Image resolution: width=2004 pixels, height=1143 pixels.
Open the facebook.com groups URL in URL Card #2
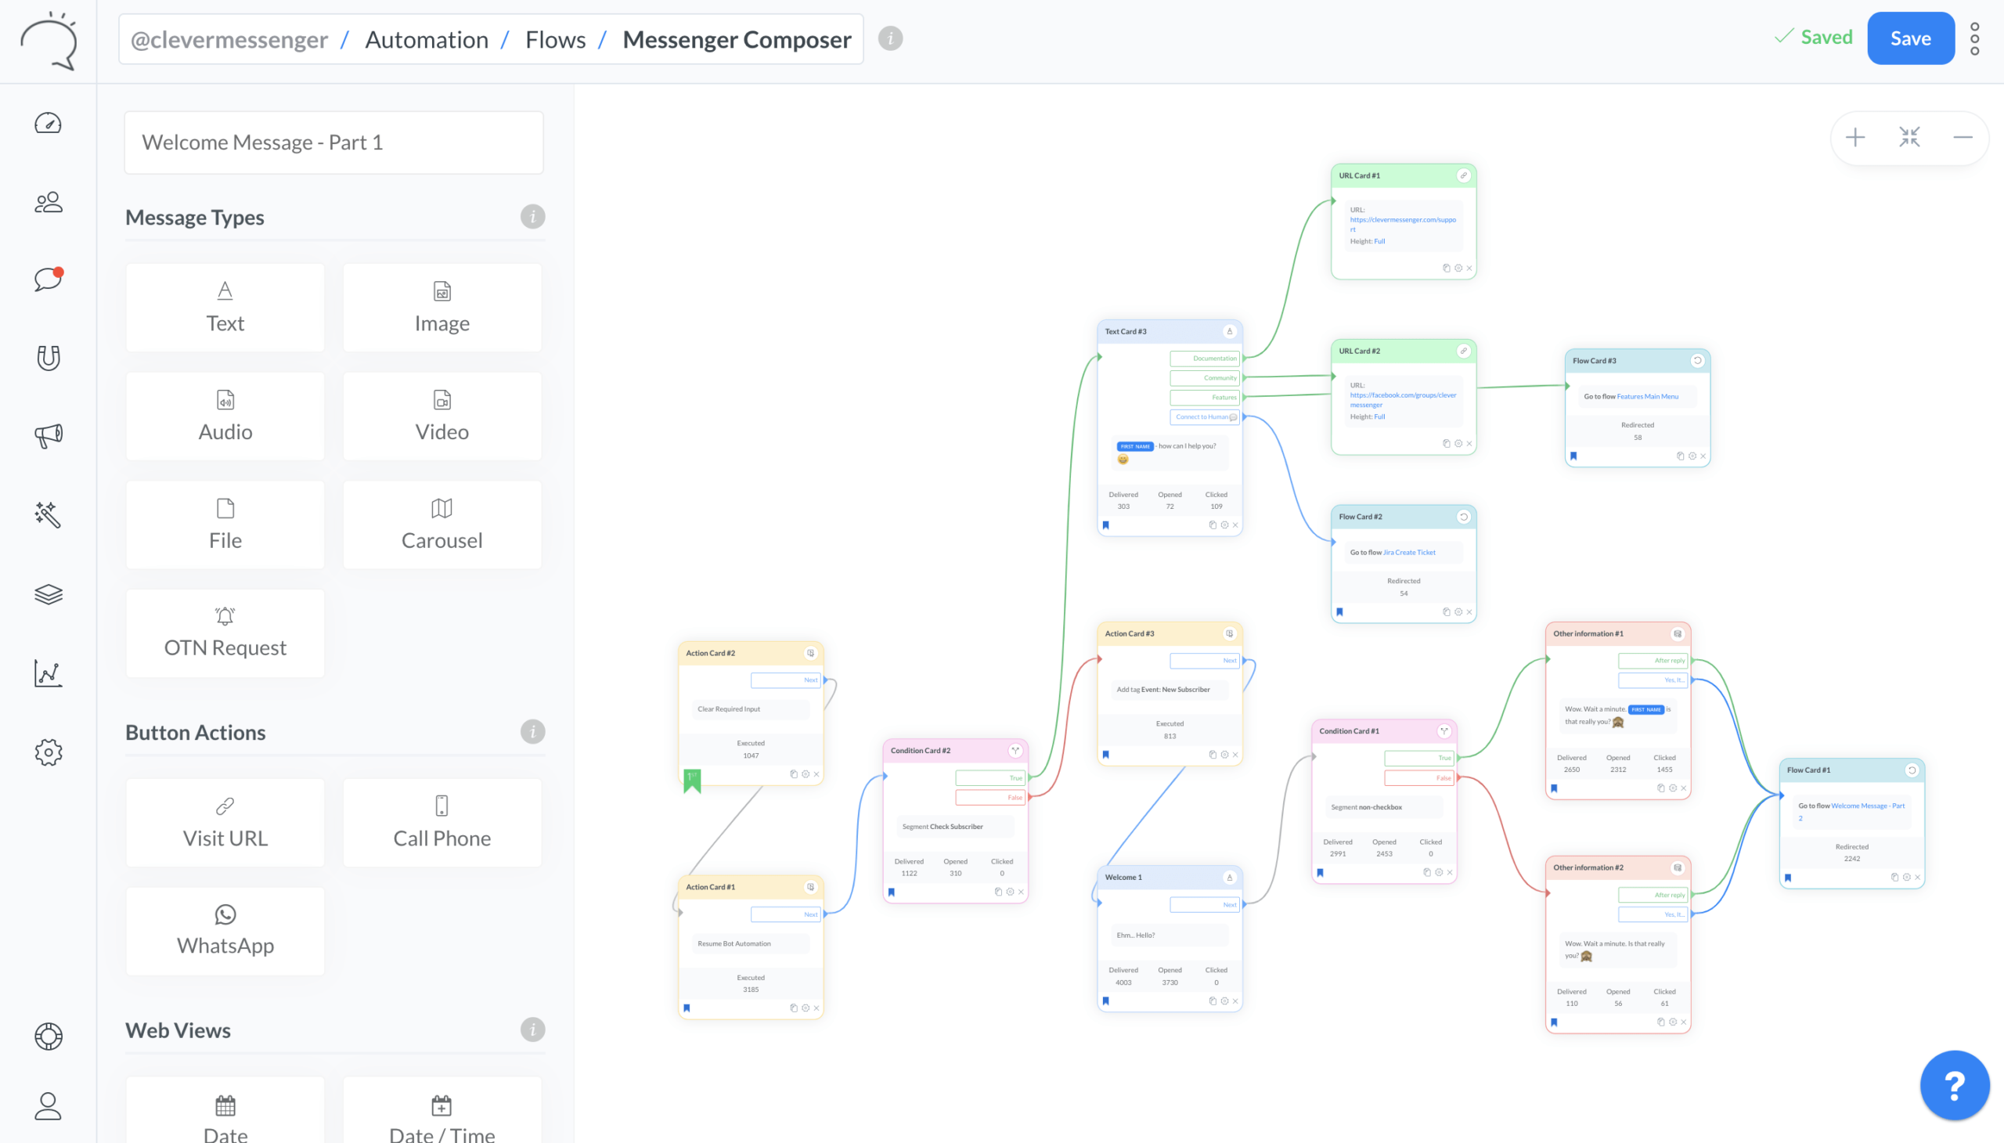[1402, 399]
